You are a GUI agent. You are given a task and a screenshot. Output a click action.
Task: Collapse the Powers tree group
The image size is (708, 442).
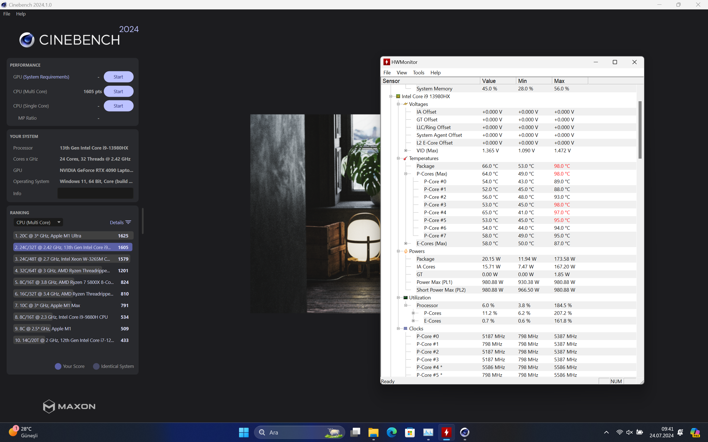pos(398,251)
